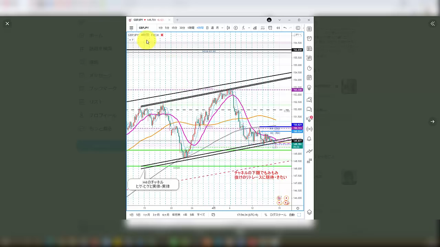Set date range to 3ヶ月
Viewport: 440px width, 247px height.
pyautogui.click(x=156, y=215)
